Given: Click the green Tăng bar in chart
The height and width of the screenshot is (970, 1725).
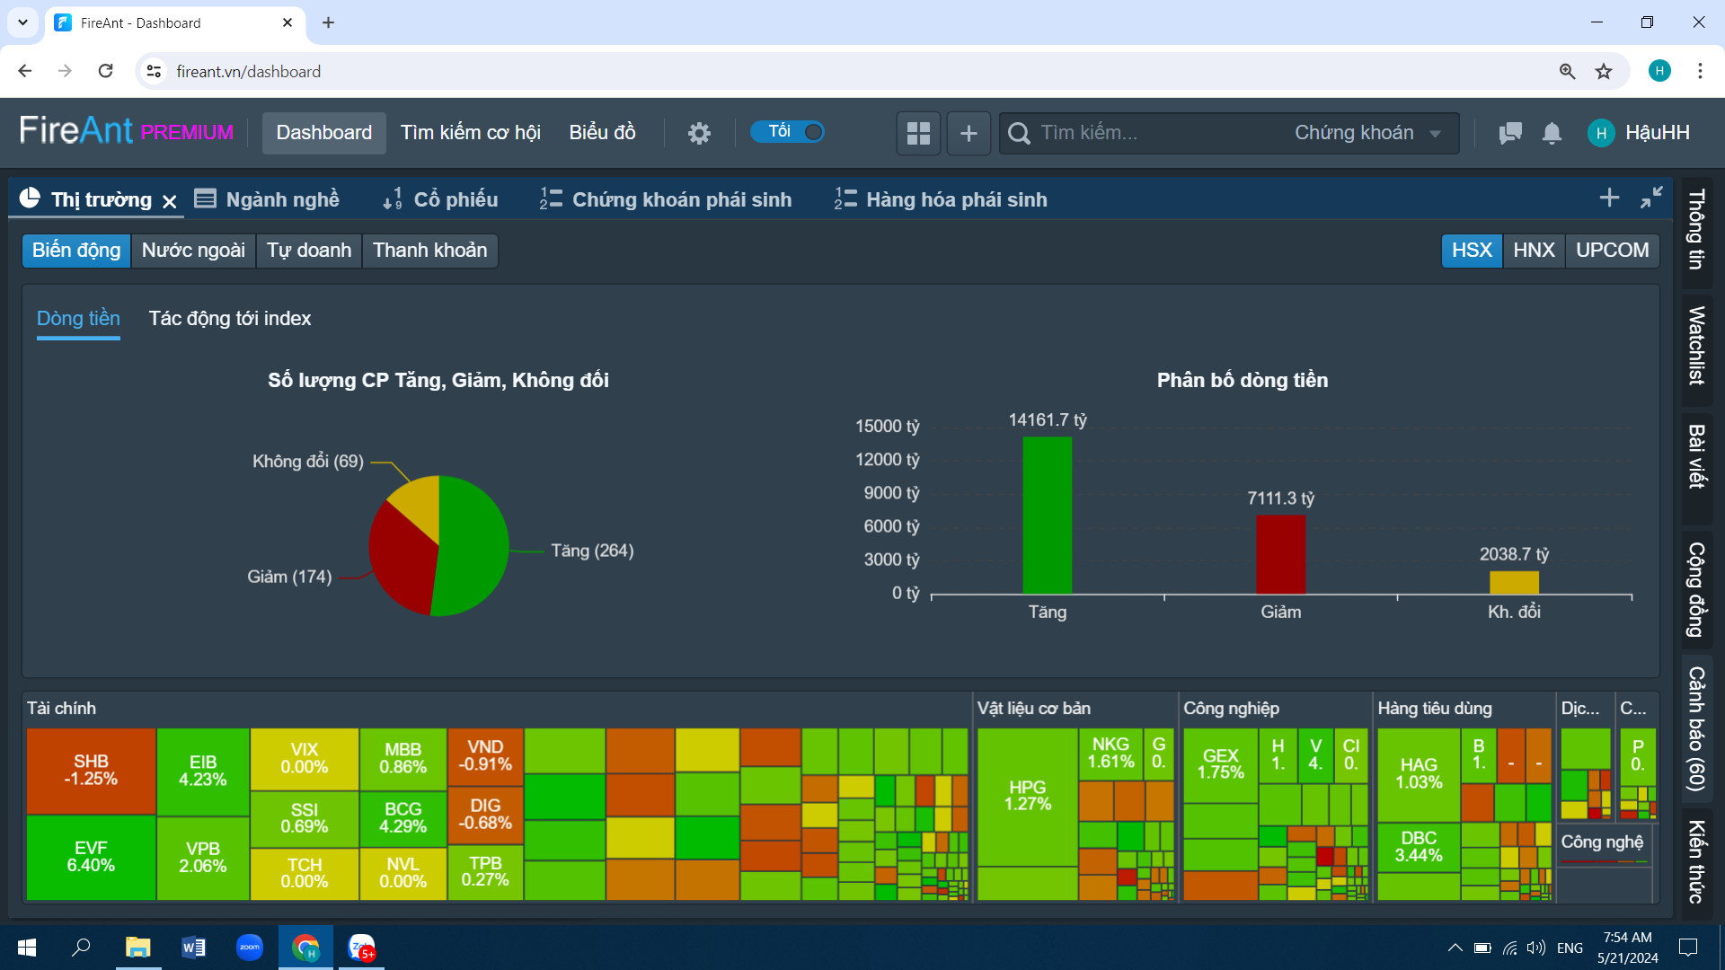Looking at the screenshot, I should (1047, 515).
